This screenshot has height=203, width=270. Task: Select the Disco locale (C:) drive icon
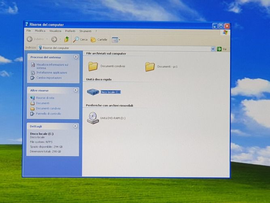93,92
